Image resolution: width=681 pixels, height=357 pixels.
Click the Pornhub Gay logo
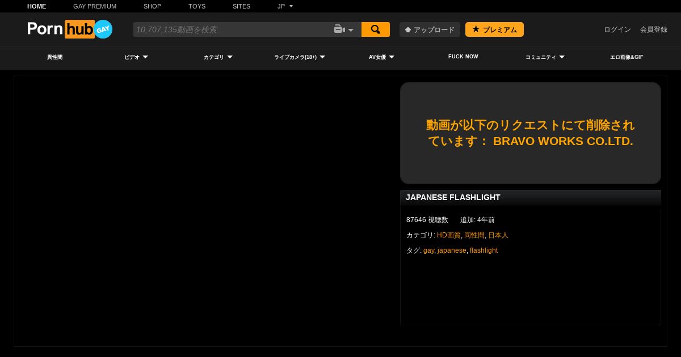(70, 29)
